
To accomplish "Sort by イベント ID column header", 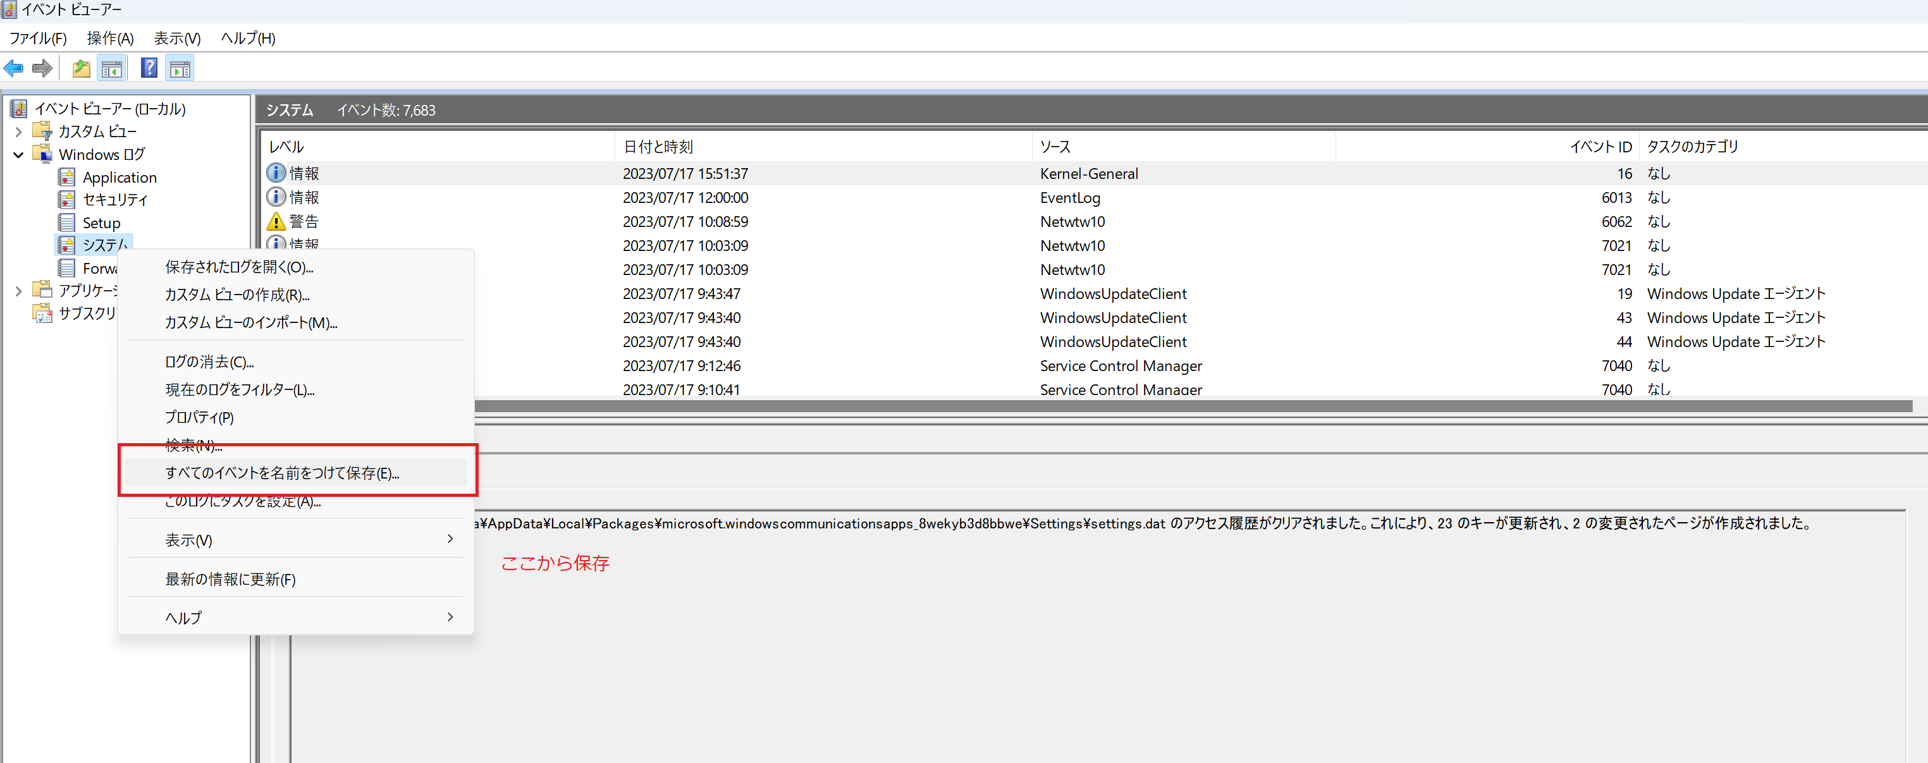I will 1487,147.
